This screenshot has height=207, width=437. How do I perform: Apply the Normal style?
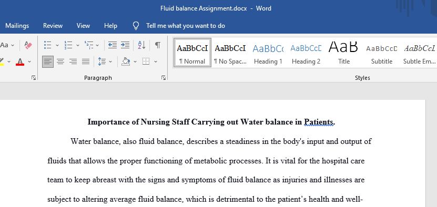(192, 53)
